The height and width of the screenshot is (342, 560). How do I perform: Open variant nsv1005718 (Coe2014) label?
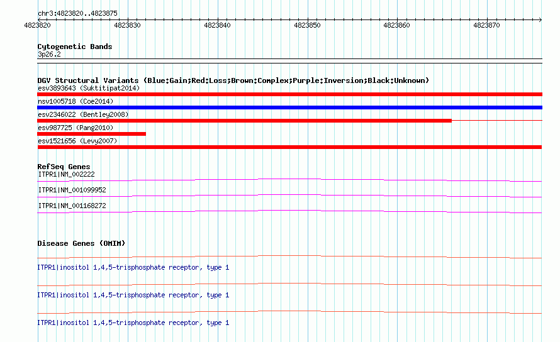tap(76, 101)
